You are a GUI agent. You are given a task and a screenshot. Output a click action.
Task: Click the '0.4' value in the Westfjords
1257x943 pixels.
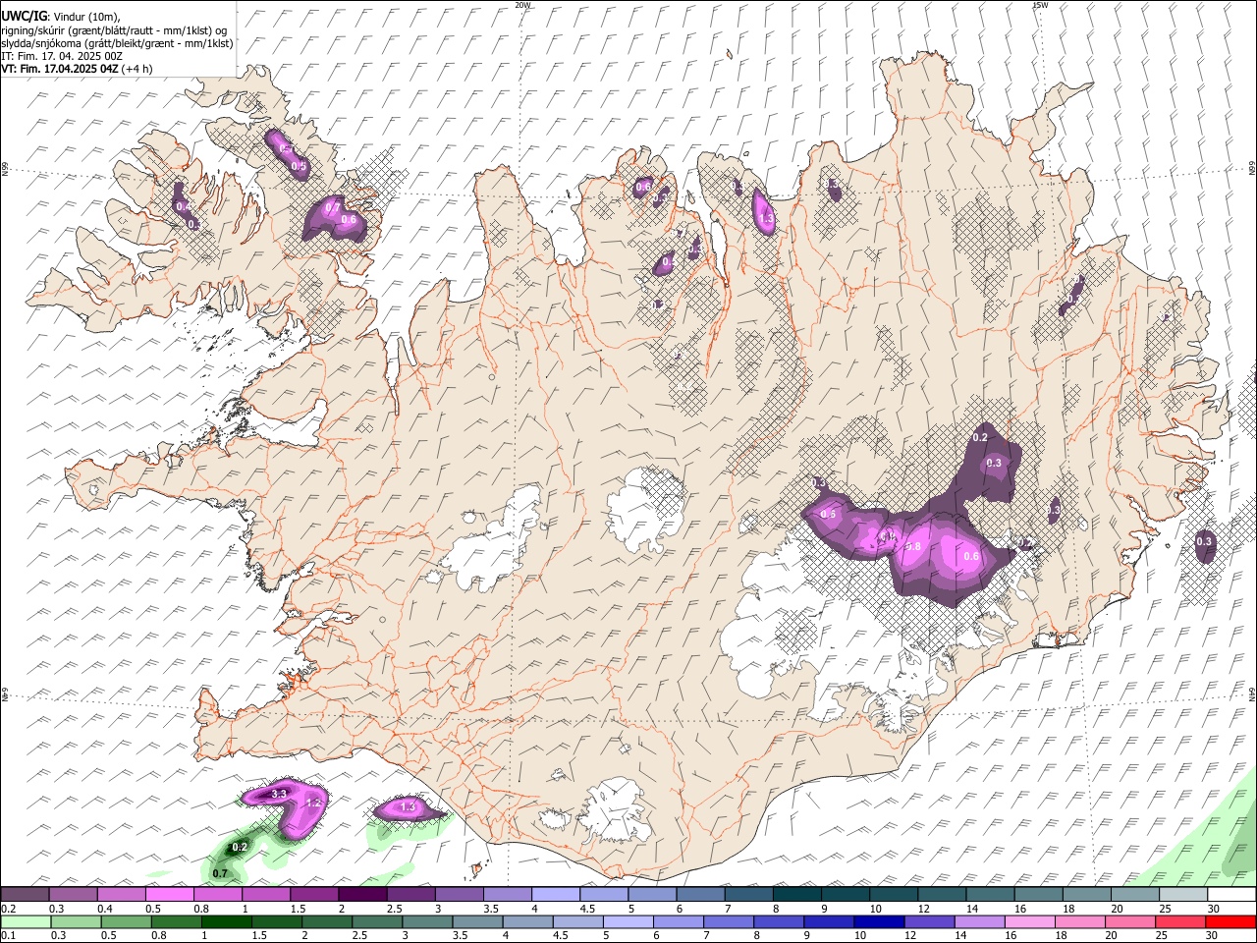(x=183, y=206)
